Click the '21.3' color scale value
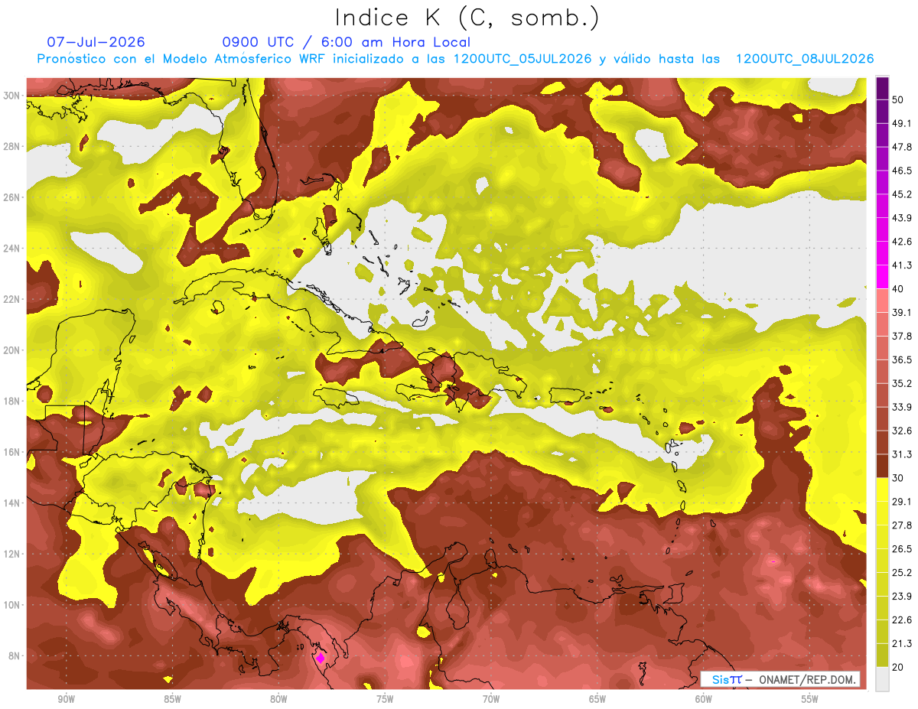This screenshot has width=918, height=709. [902, 643]
